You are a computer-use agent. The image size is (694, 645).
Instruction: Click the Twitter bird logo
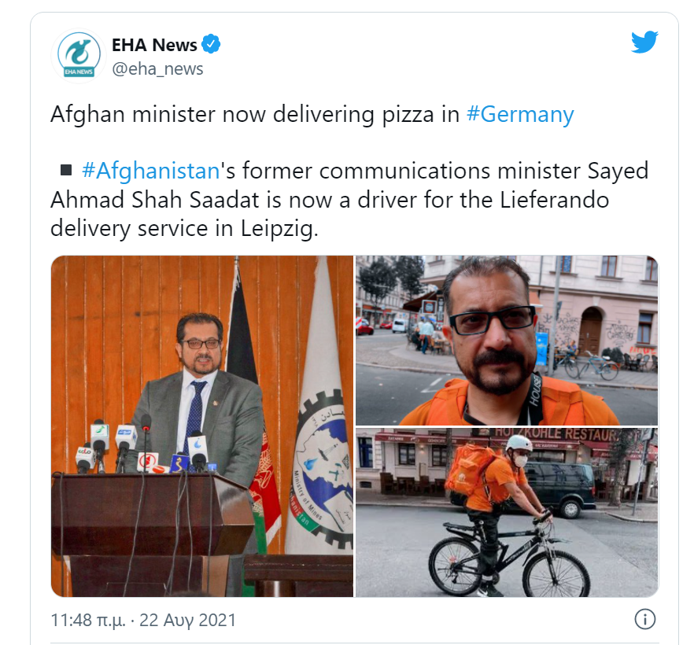click(644, 42)
